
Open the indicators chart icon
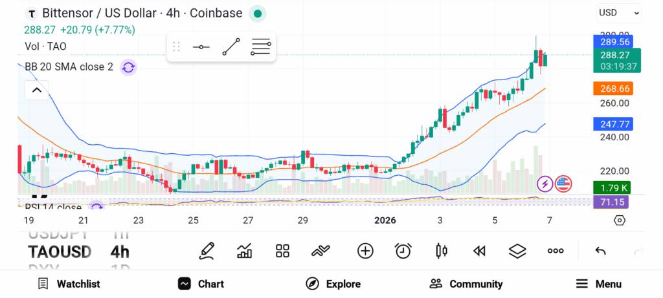coord(245,251)
